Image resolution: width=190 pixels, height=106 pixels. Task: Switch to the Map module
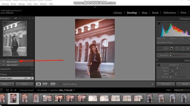145,13
